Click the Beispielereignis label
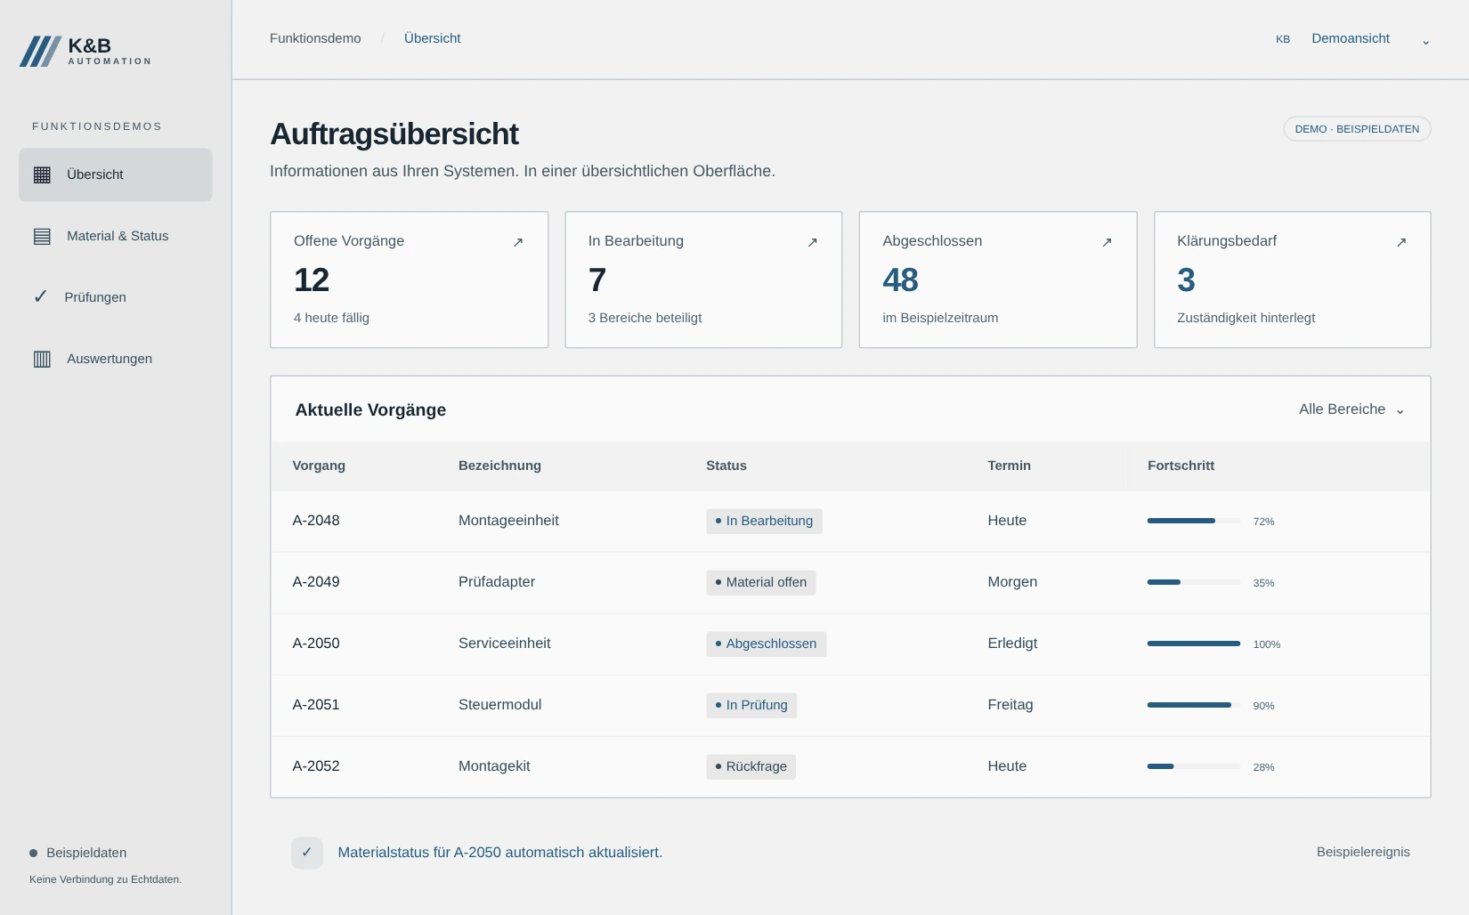This screenshot has width=1469, height=915. pyautogui.click(x=1363, y=853)
